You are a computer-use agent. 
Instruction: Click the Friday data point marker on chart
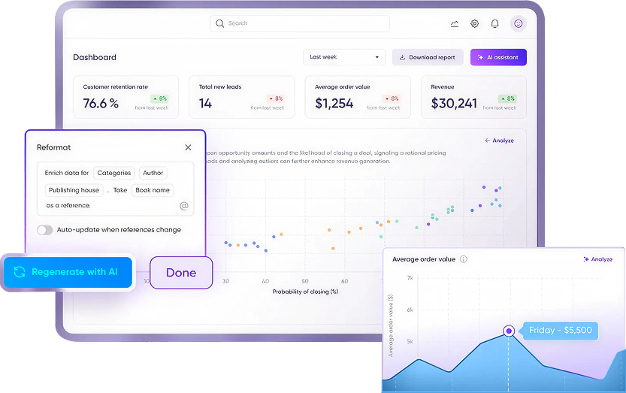coord(509,330)
